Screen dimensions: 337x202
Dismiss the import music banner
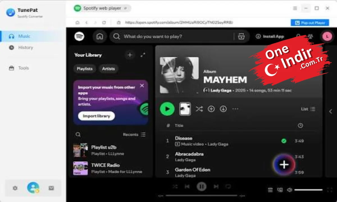(x=142, y=86)
